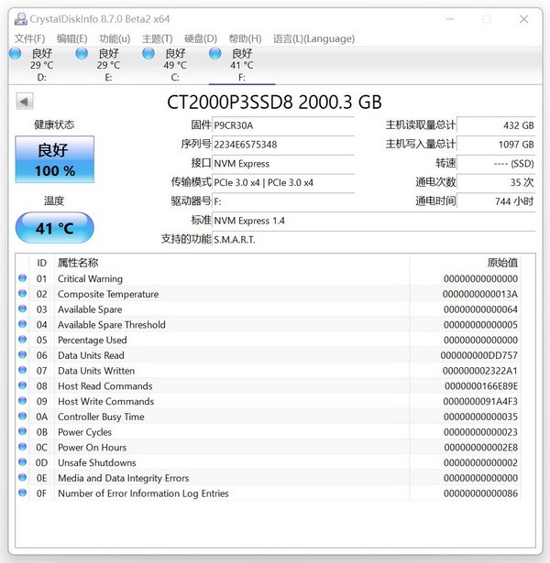Click the supported features field S.M.A.R.T.
The image size is (550, 563).
(x=373, y=240)
